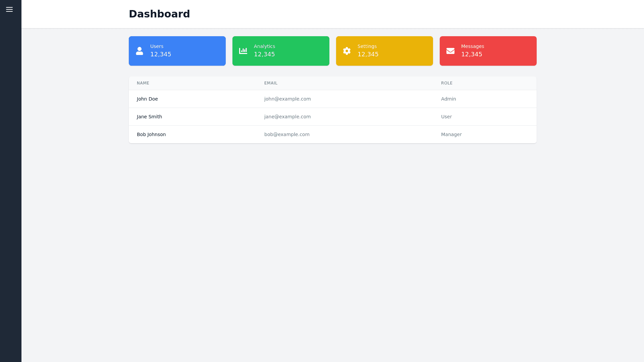644x362 pixels.
Task: Click the ROLE column header
Action: (446, 83)
